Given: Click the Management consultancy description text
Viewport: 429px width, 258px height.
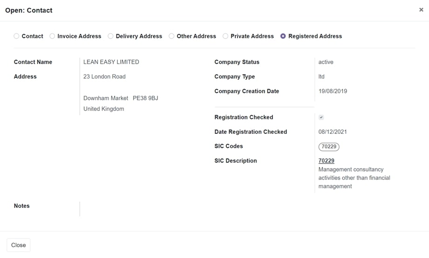Looking at the screenshot, I should click(354, 178).
